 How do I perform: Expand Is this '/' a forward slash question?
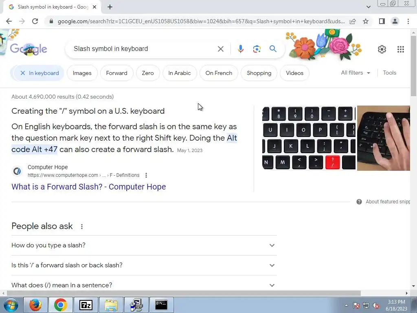pos(144,265)
